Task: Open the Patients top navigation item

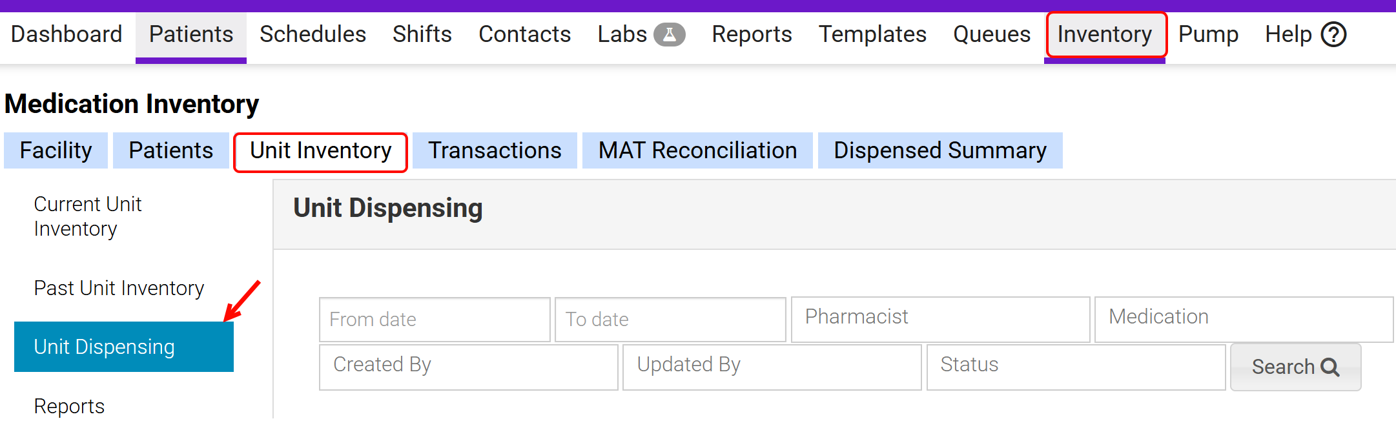Action: coord(191,34)
